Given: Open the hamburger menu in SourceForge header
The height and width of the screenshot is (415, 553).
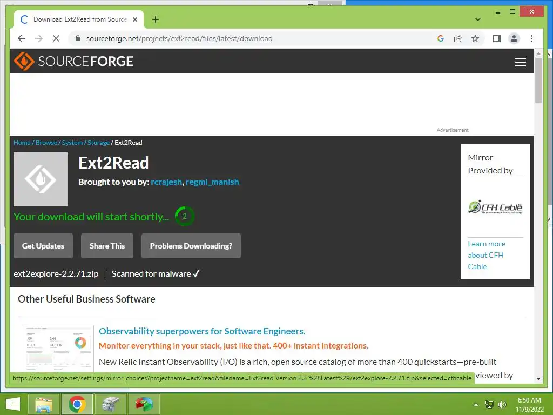Looking at the screenshot, I should pos(520,62).
